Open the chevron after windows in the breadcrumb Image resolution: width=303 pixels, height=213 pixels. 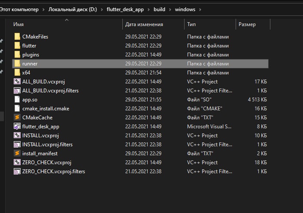point(200,9)
